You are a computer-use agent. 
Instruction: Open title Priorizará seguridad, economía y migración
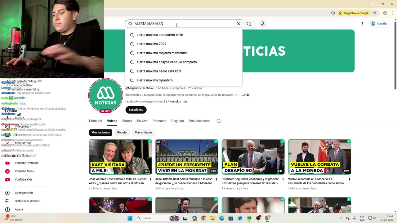pyautogui.click(x=251, y=181)
